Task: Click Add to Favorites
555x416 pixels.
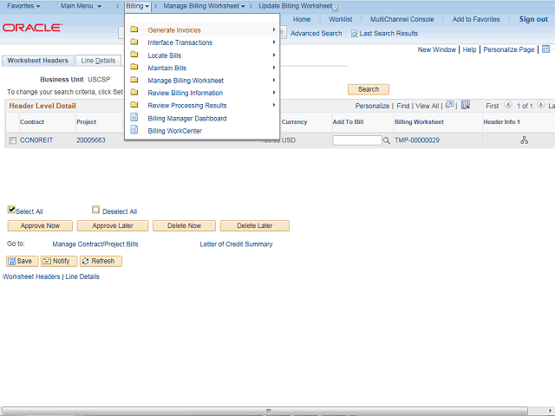Action: point(476,19)
